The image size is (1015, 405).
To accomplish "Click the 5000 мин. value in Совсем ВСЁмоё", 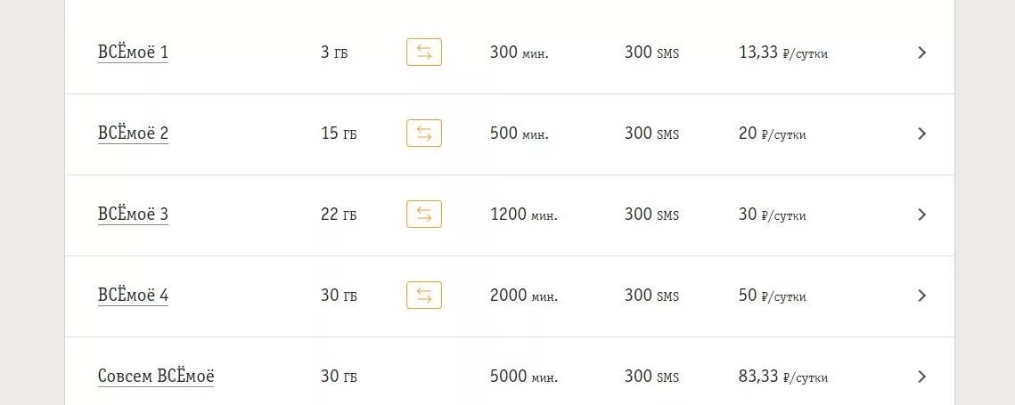I will [x=523, y=377].
